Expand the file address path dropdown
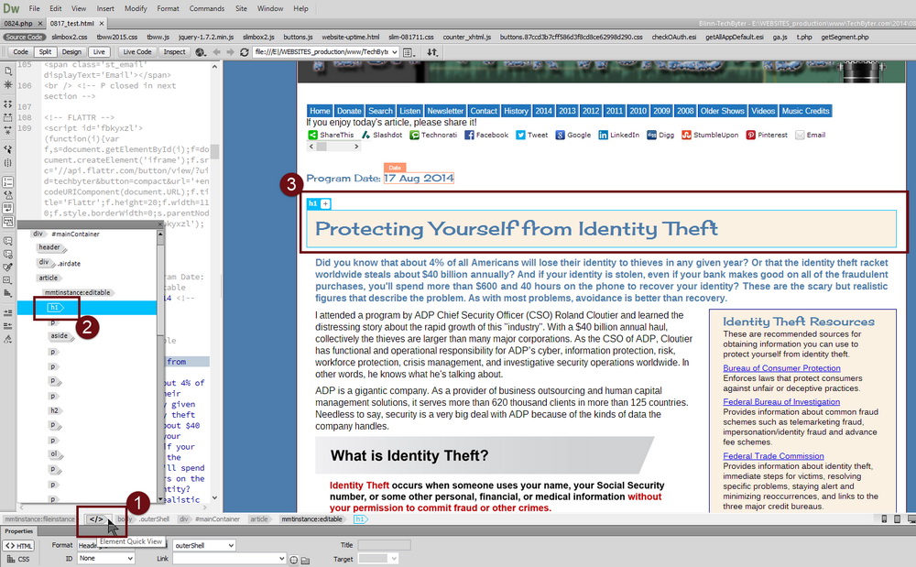This screenshot has width=916, height=567. click(394, 52)
